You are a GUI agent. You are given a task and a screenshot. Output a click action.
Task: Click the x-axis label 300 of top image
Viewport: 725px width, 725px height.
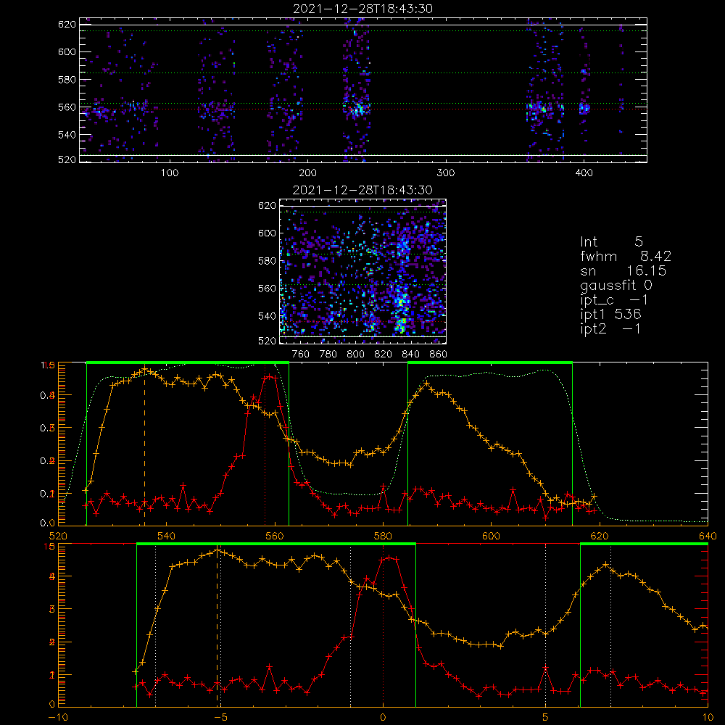(x=446, y=173)
